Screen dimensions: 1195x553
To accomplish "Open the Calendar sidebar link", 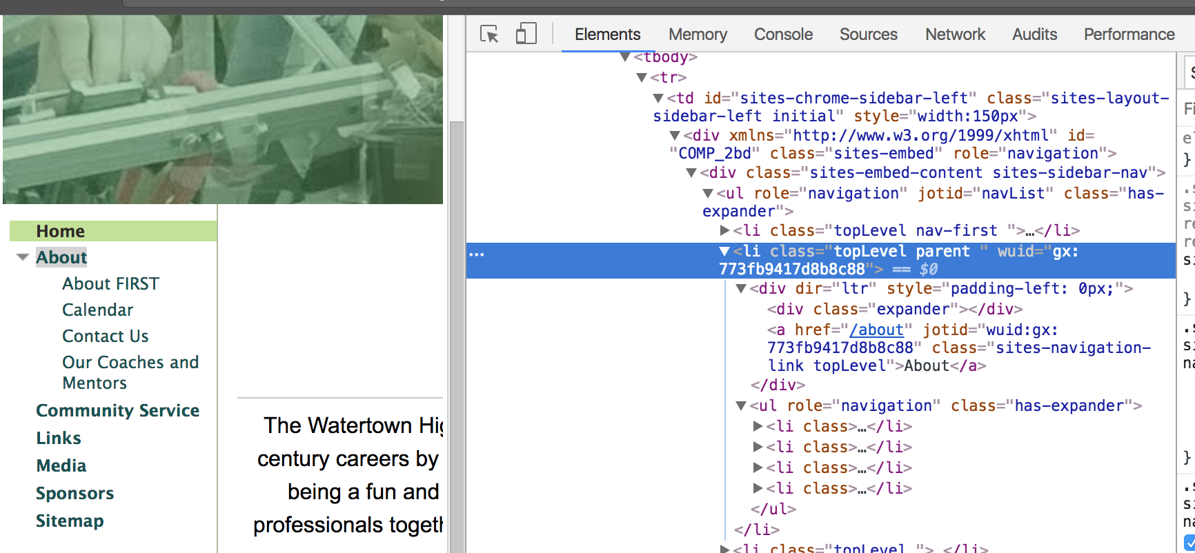I will coord(97,310).
